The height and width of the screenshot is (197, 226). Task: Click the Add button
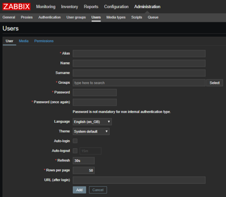[79, 190]
